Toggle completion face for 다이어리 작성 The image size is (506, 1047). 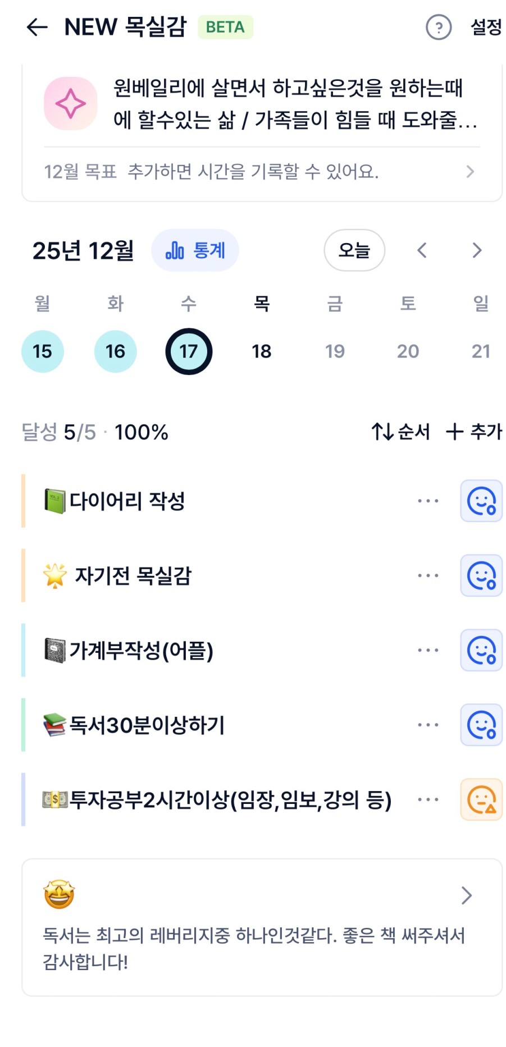click(x=481, y=501)
